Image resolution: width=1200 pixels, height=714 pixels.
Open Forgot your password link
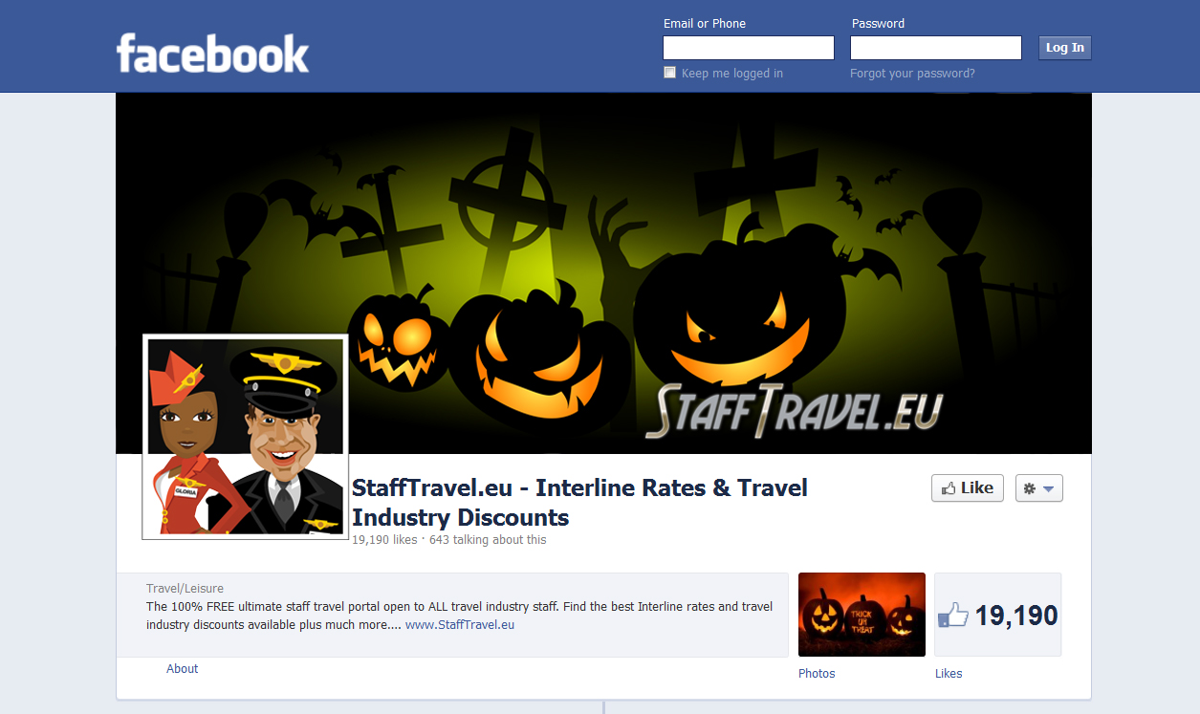[x=912, y=74]
